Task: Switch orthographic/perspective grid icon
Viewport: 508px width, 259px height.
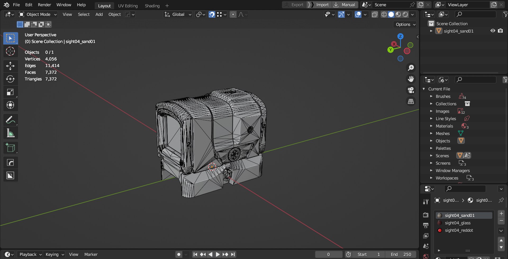Action: 411,101
